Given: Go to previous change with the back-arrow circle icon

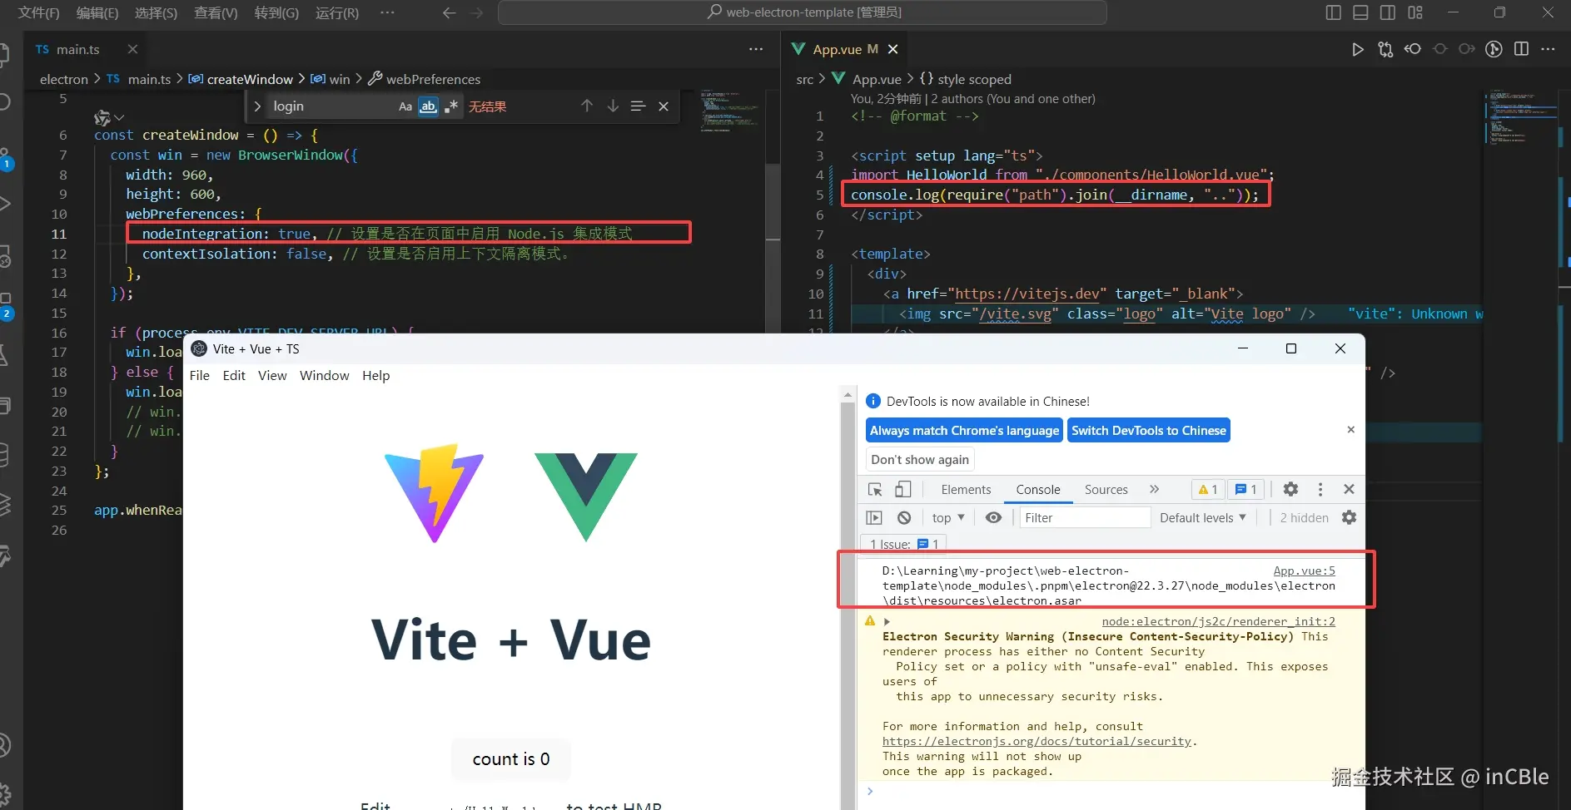Looking at the screenshot, I should coord(1413,49).
